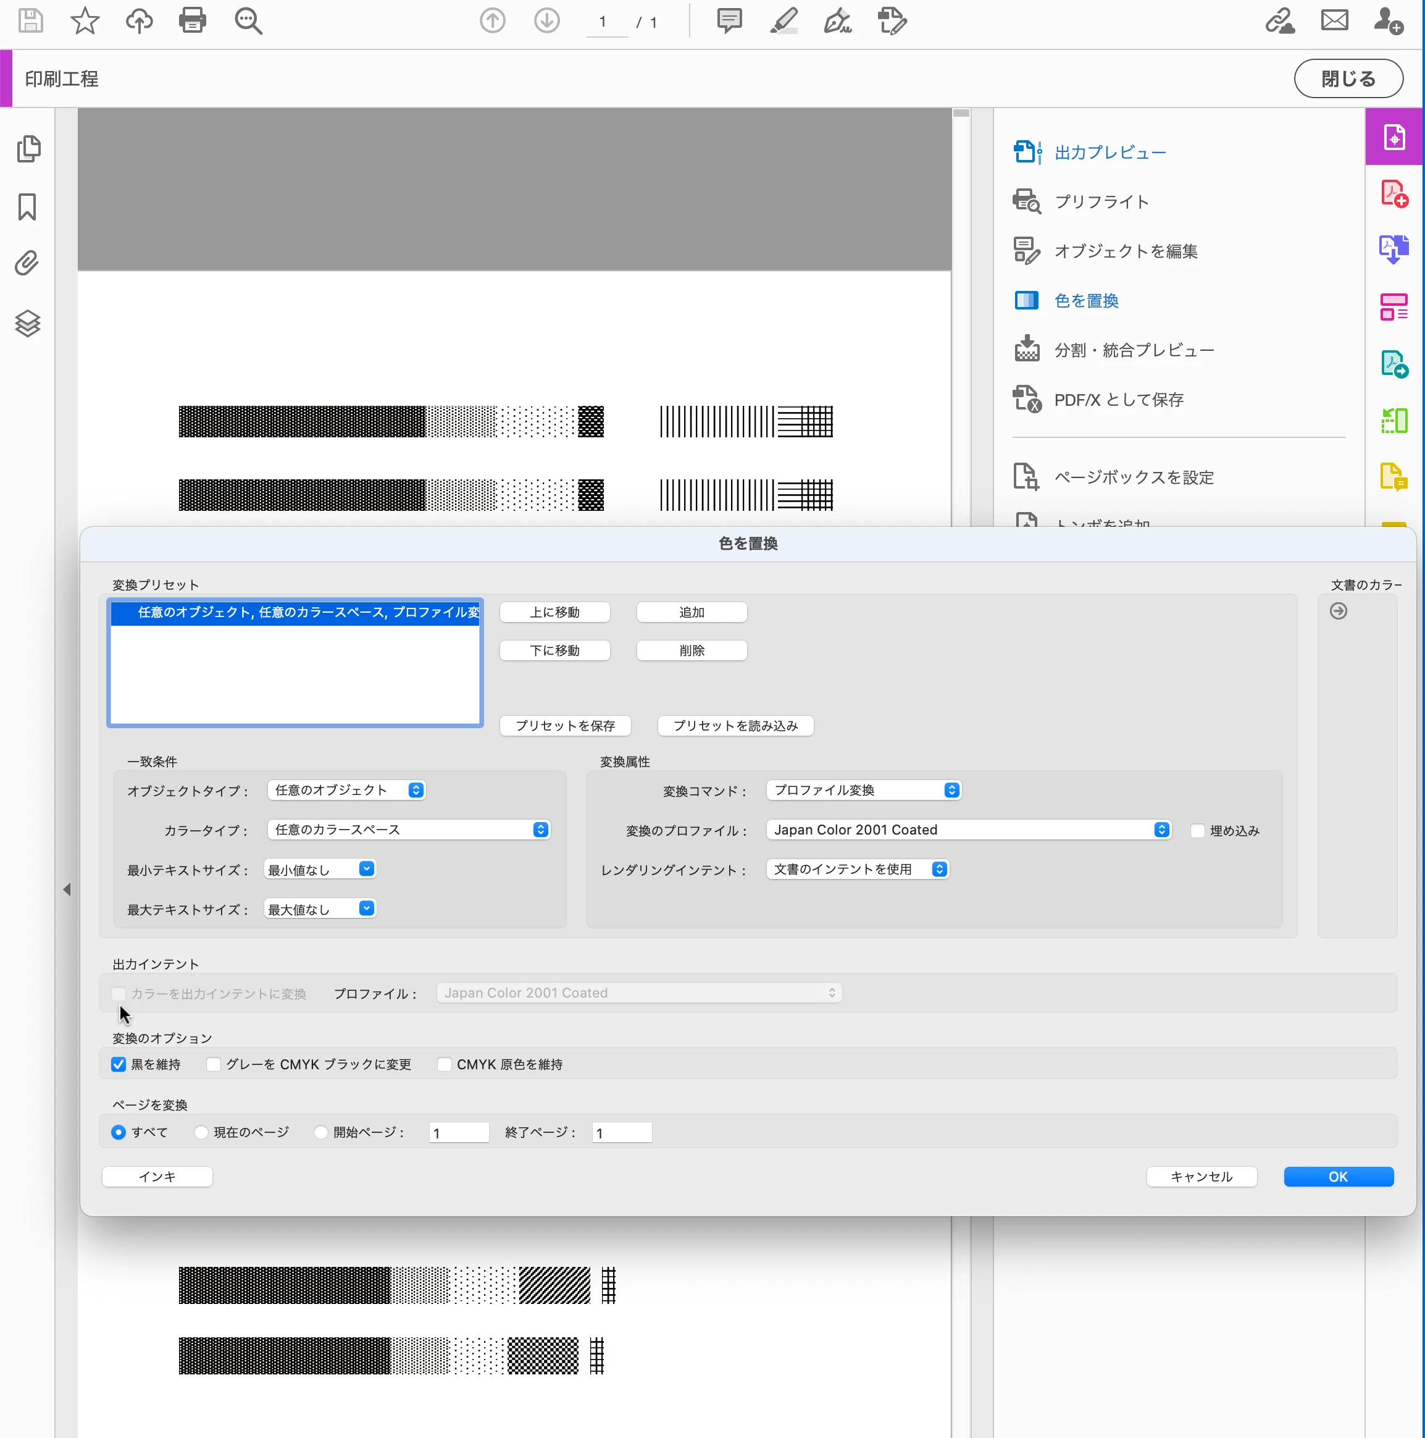The height and width of the screenshot is (1438, 1425).
Task: Click the print icon in toolbar
Action: (x=192, y=21)
